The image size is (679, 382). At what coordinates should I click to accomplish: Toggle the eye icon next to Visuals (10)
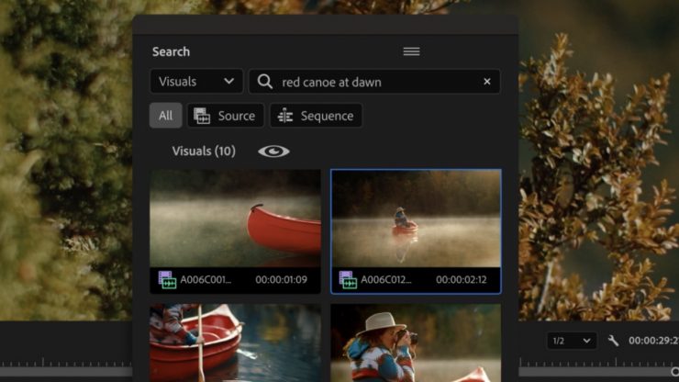pyautogui.click(x=273, y=152)
